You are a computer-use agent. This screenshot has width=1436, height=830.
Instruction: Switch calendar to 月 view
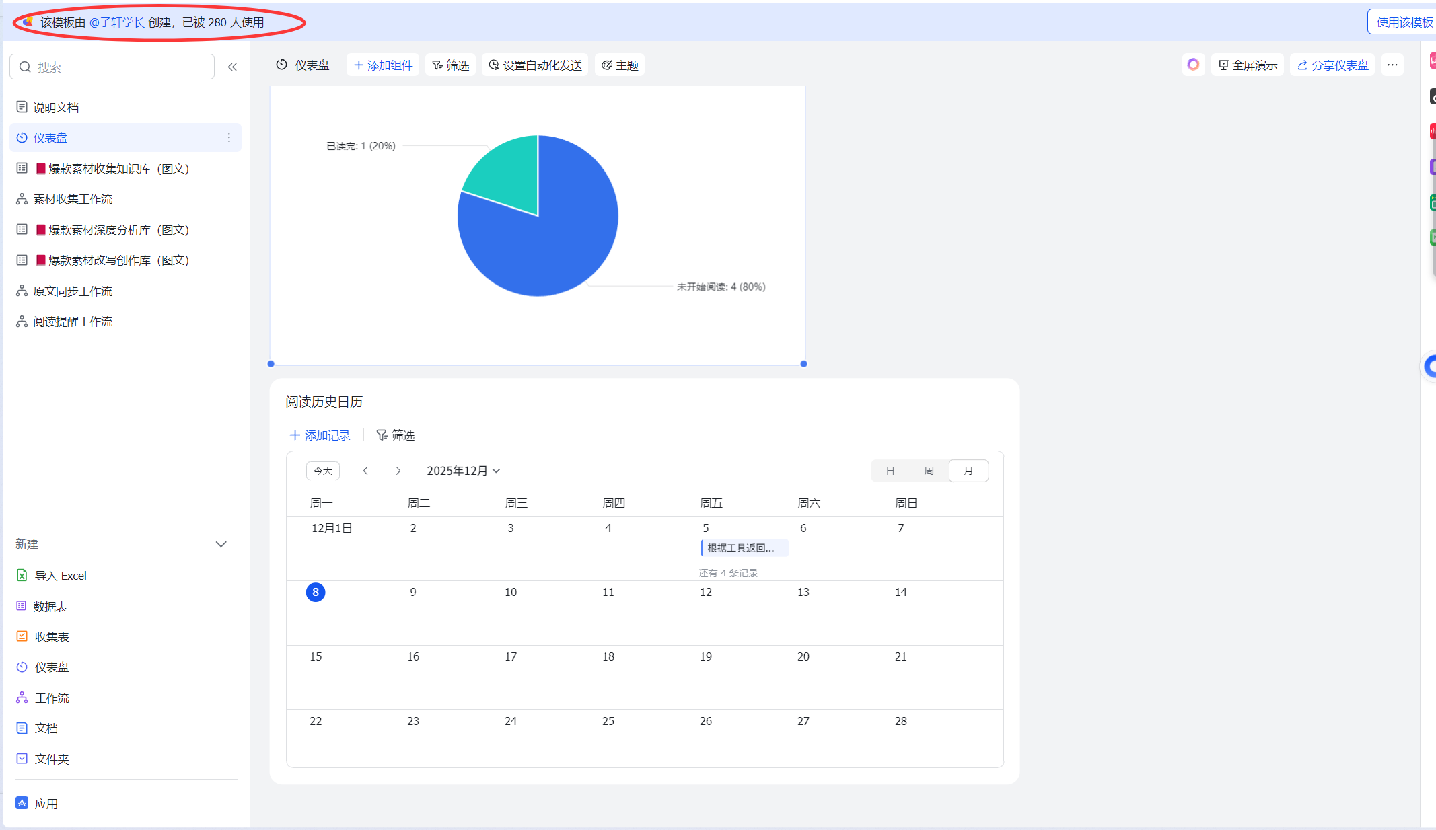click(x=968, y=471)
